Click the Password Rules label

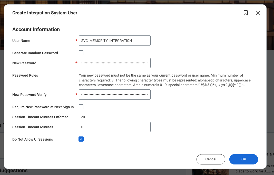[25, 76]
